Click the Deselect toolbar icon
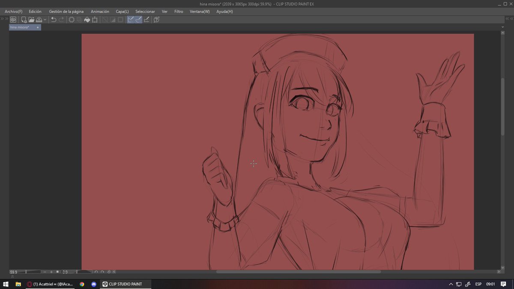The image size is (514, 289). click(105, 20)
